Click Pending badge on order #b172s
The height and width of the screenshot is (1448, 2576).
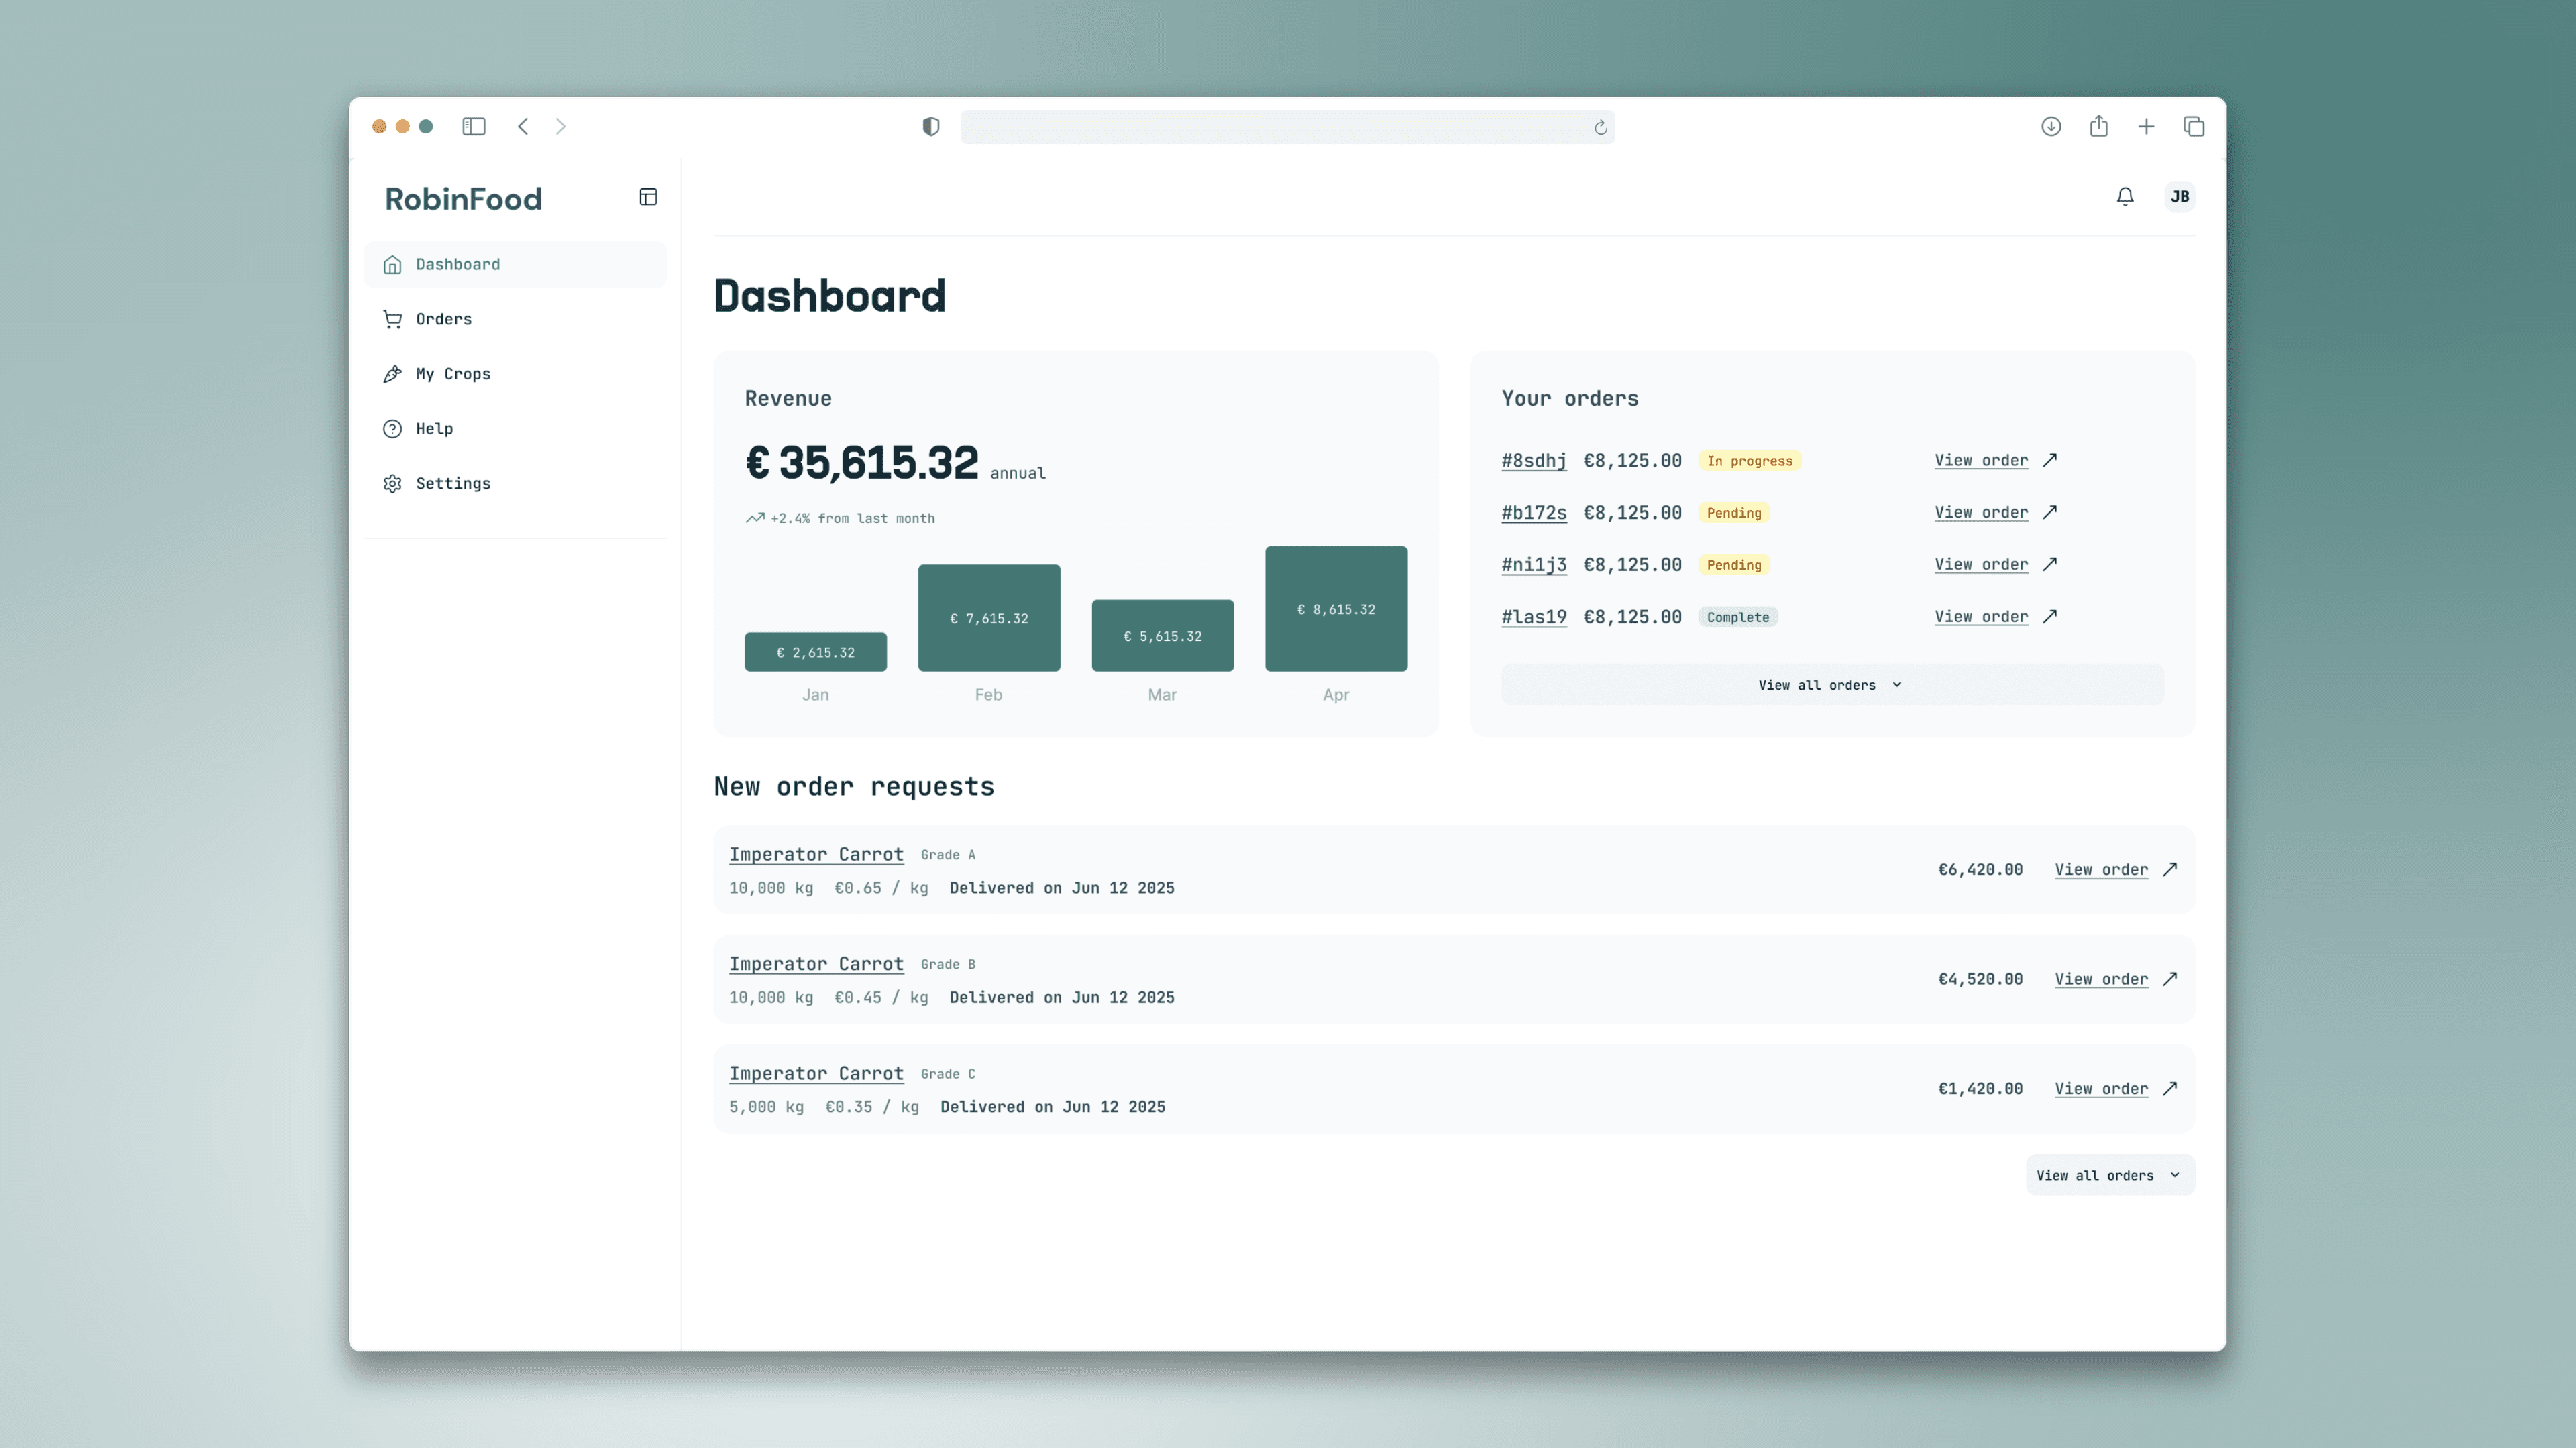point(1734,513)
